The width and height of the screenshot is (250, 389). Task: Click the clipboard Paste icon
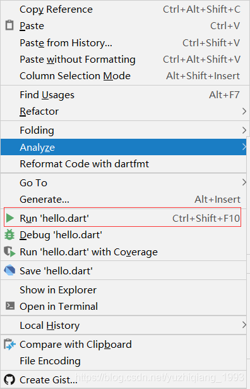point(9,25)
